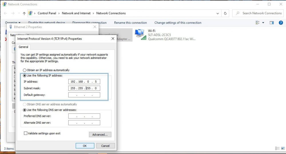Click the Help question mark icon

(281, 23)
